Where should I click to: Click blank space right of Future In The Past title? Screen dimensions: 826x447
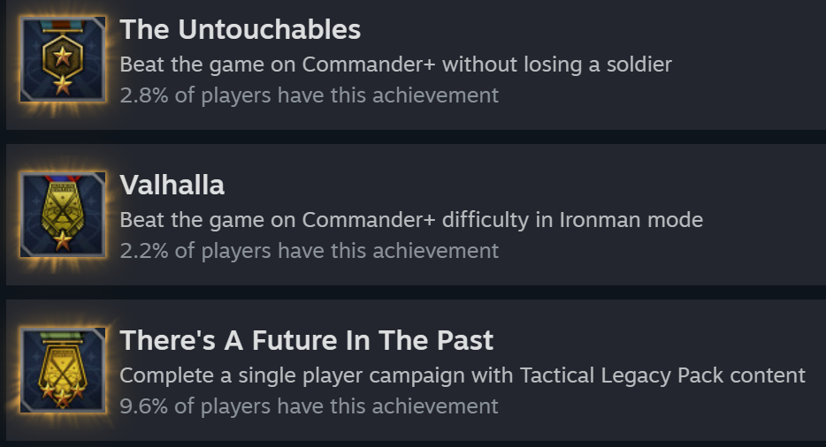[x=659, y=340]
